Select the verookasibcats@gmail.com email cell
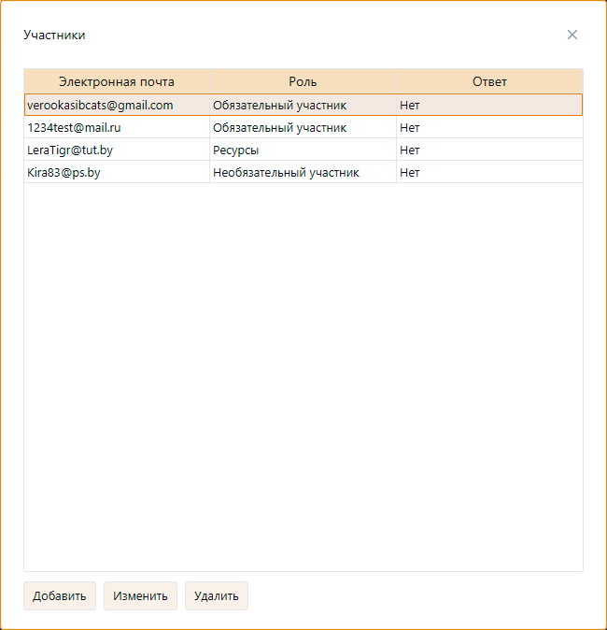Screen dimensions: 607x630 point(100,105)
